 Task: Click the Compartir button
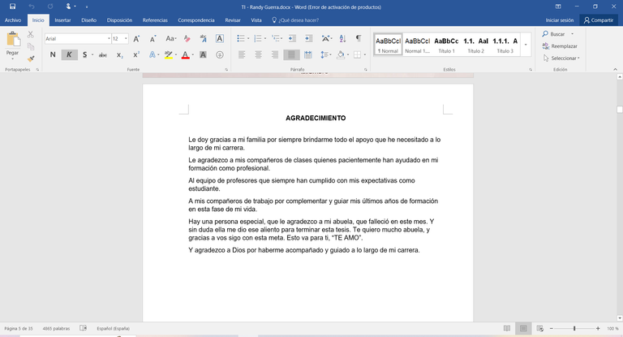[x=599, y=20]
